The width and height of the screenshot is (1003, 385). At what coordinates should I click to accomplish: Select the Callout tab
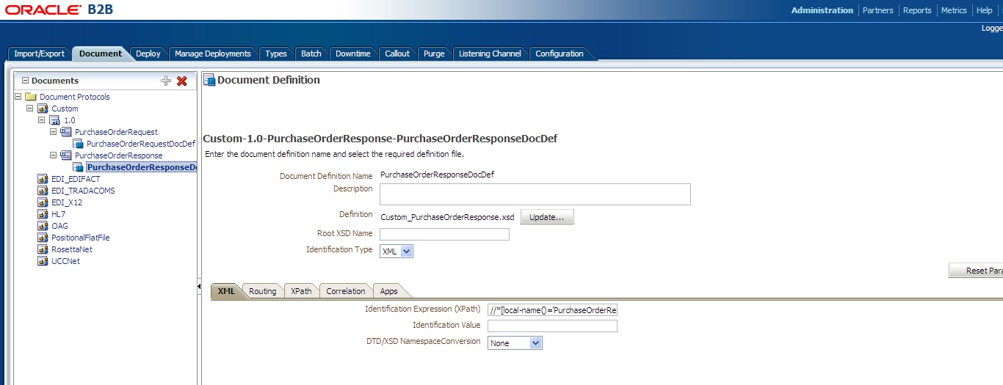click(x=397, y=54)
